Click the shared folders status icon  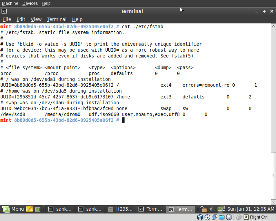point(221,217)
